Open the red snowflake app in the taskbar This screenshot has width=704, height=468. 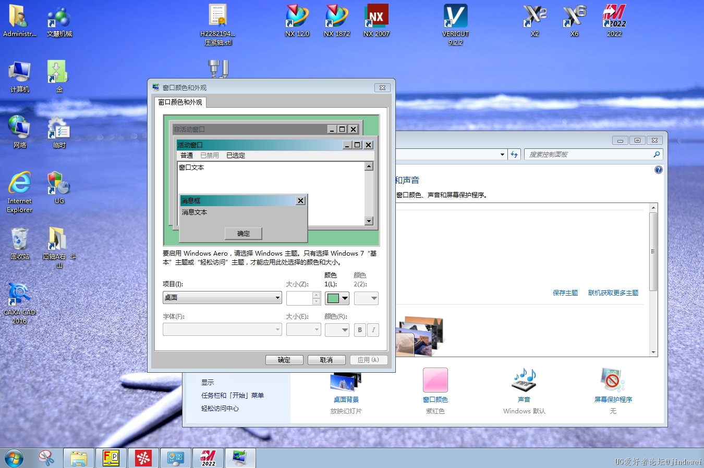click(x=143, y=458)
